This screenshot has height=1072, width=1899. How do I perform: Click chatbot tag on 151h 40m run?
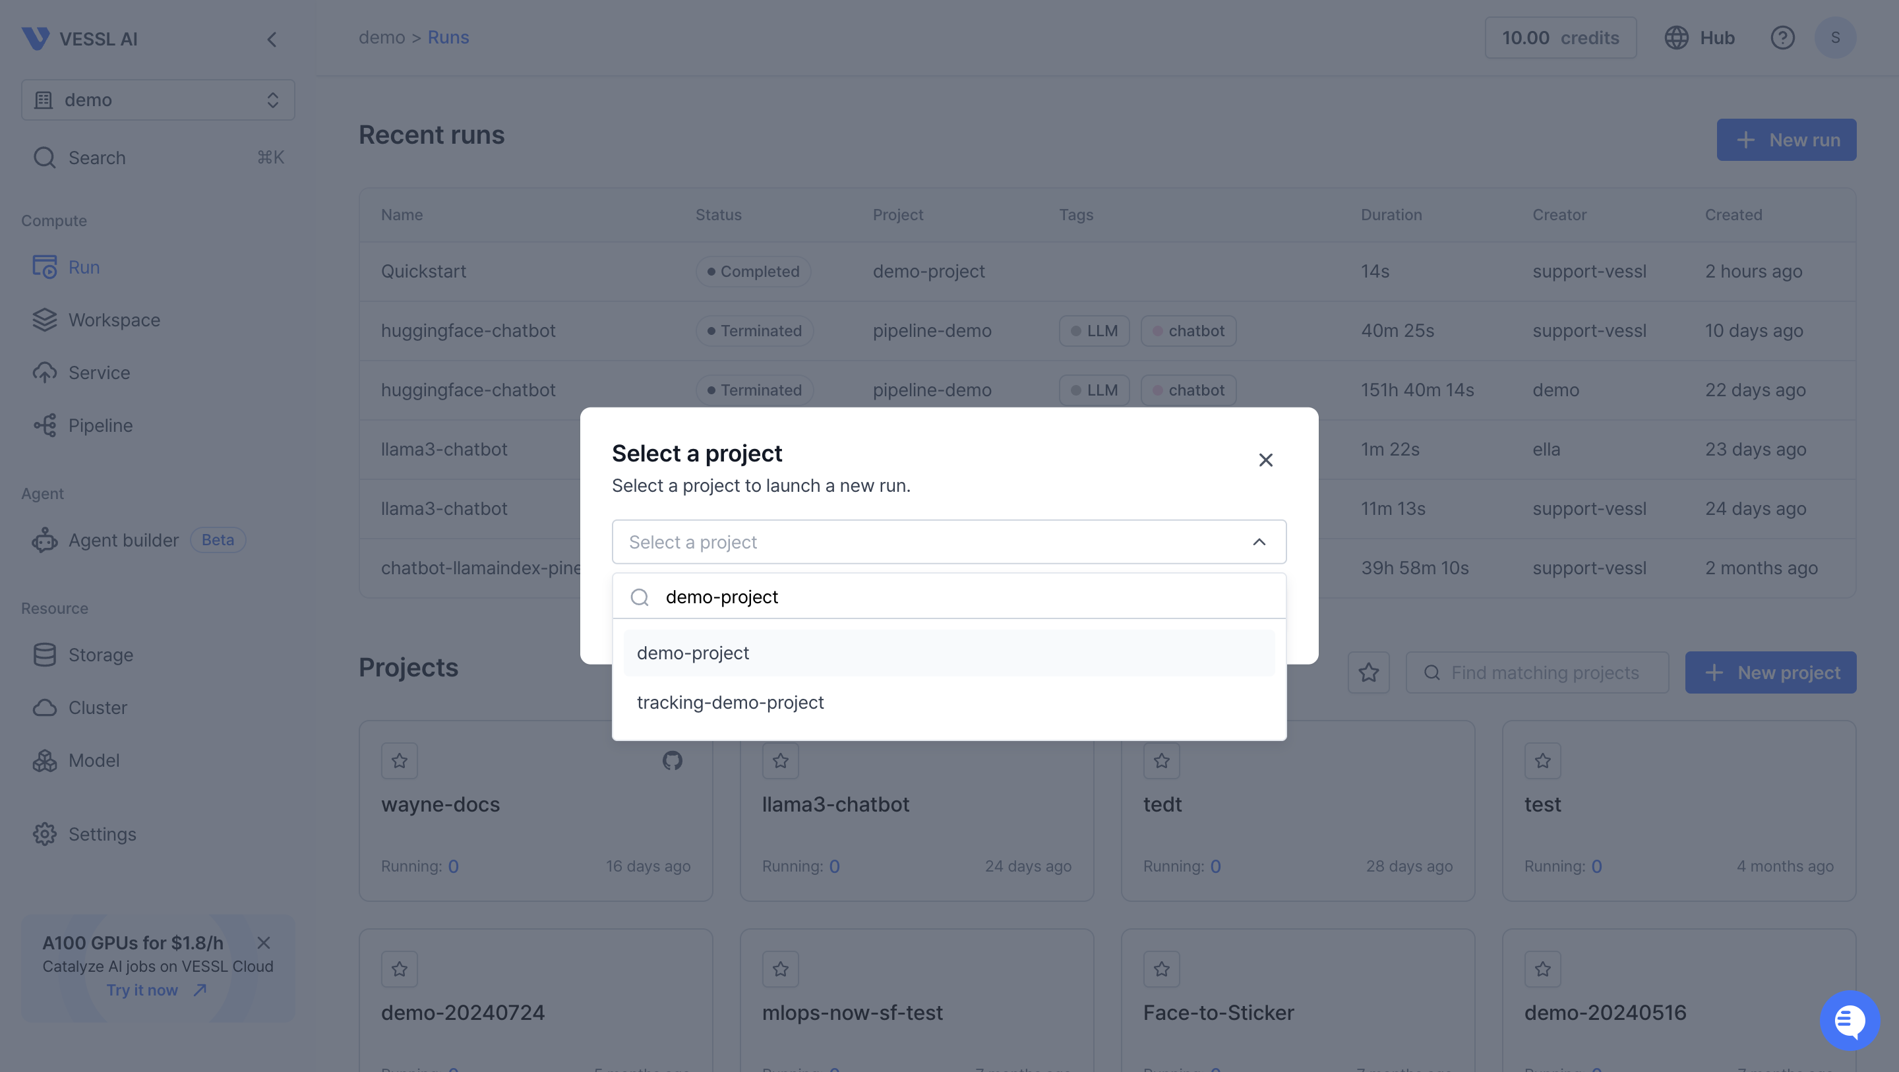coord(1188,390)
